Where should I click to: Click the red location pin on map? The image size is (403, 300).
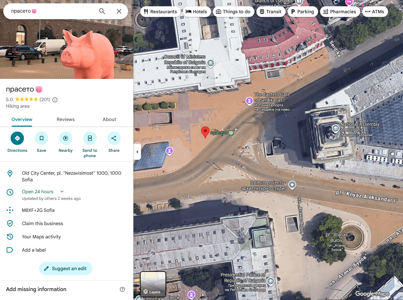205,132
